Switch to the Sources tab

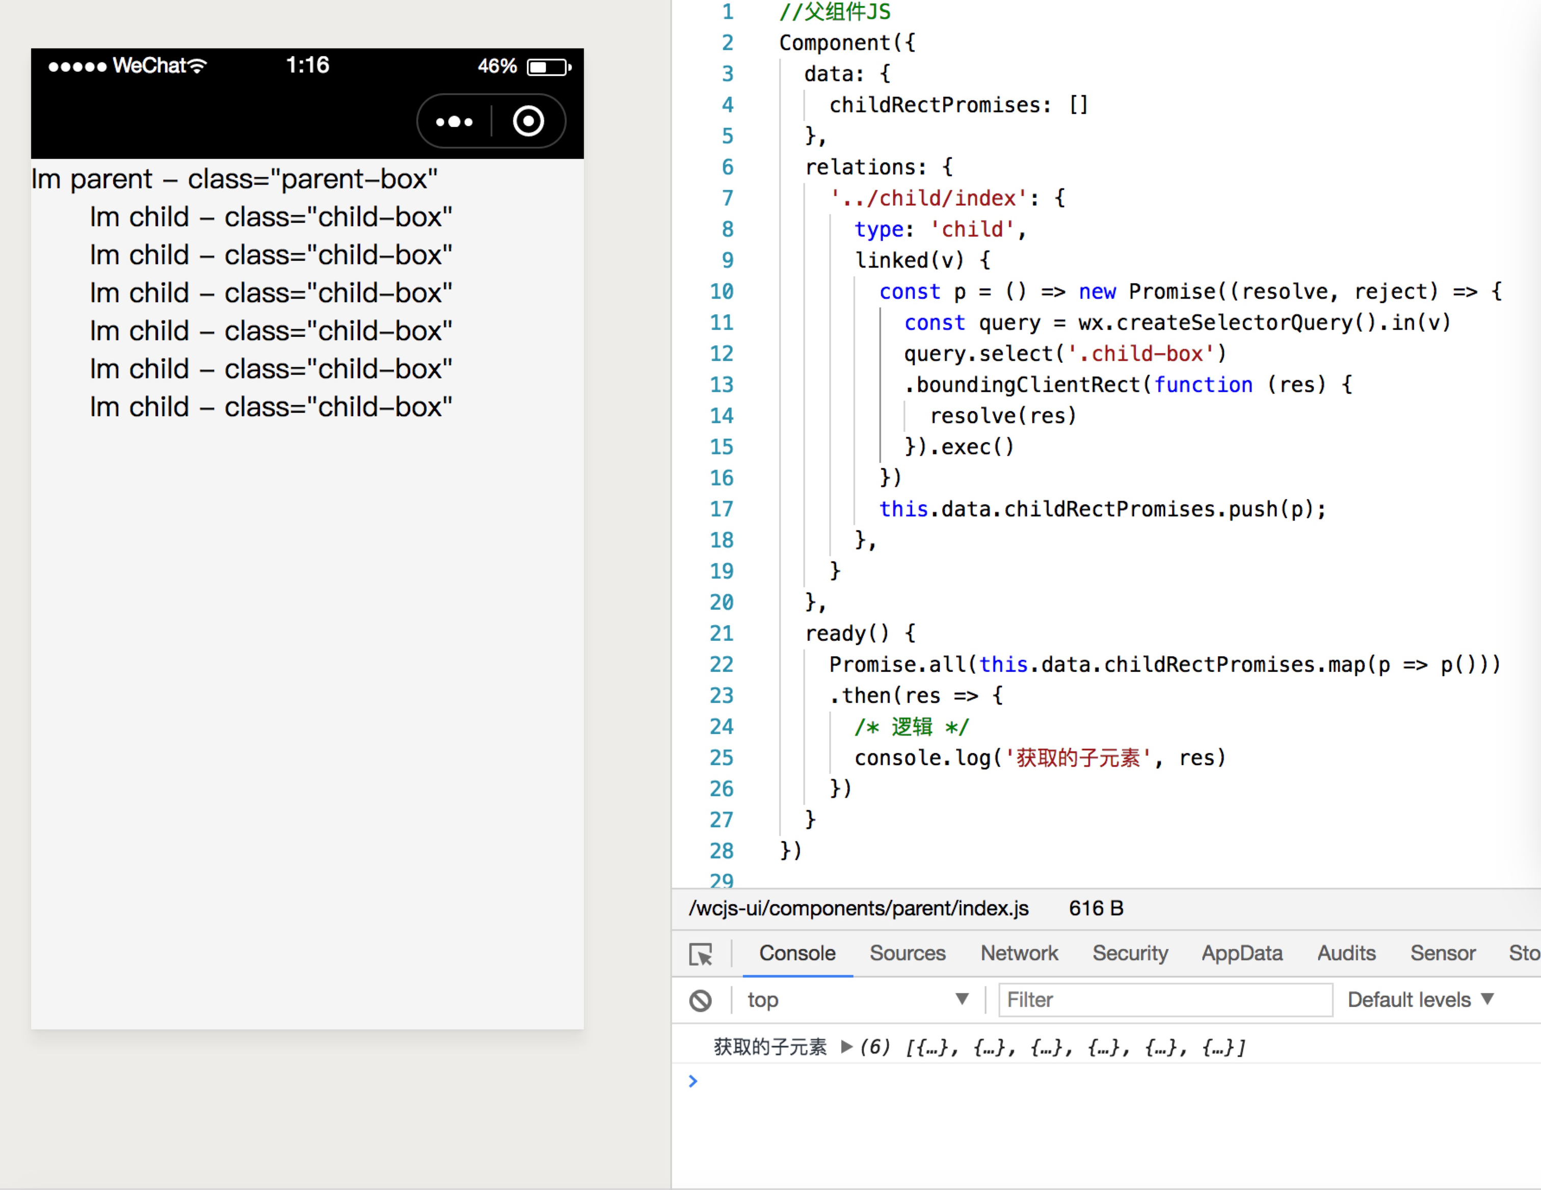coord(907,953)
